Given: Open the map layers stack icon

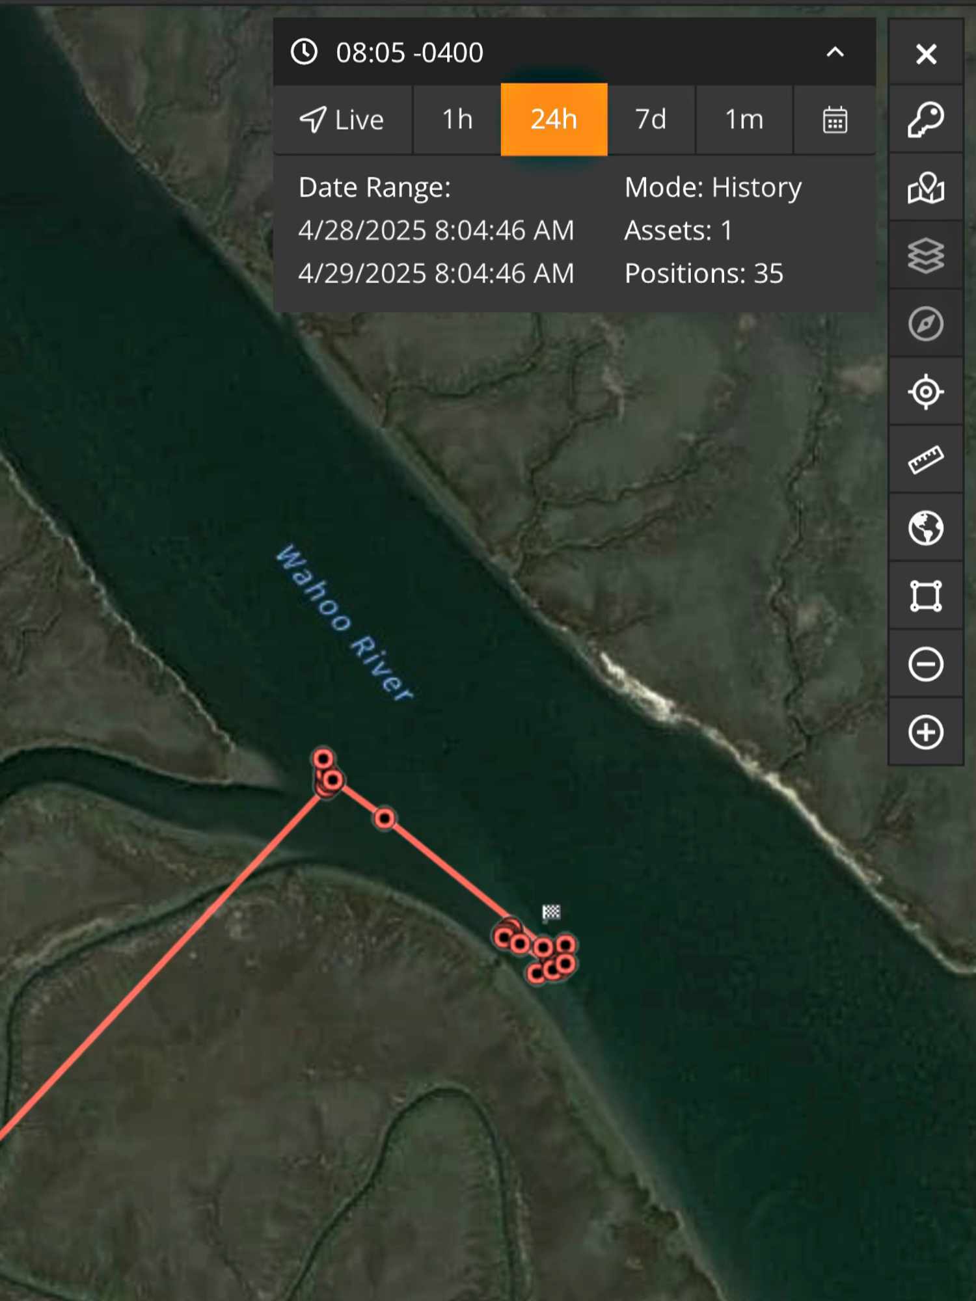Looking at the screenshot, I should click(925, 256).
